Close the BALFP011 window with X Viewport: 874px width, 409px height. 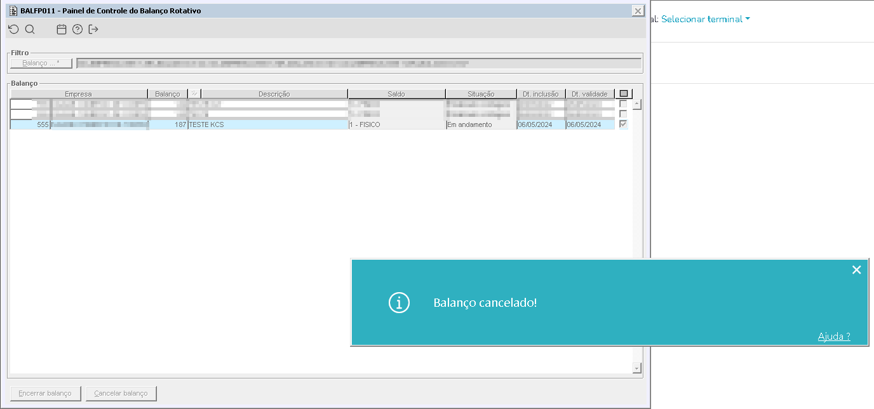(x=638, y=11)
